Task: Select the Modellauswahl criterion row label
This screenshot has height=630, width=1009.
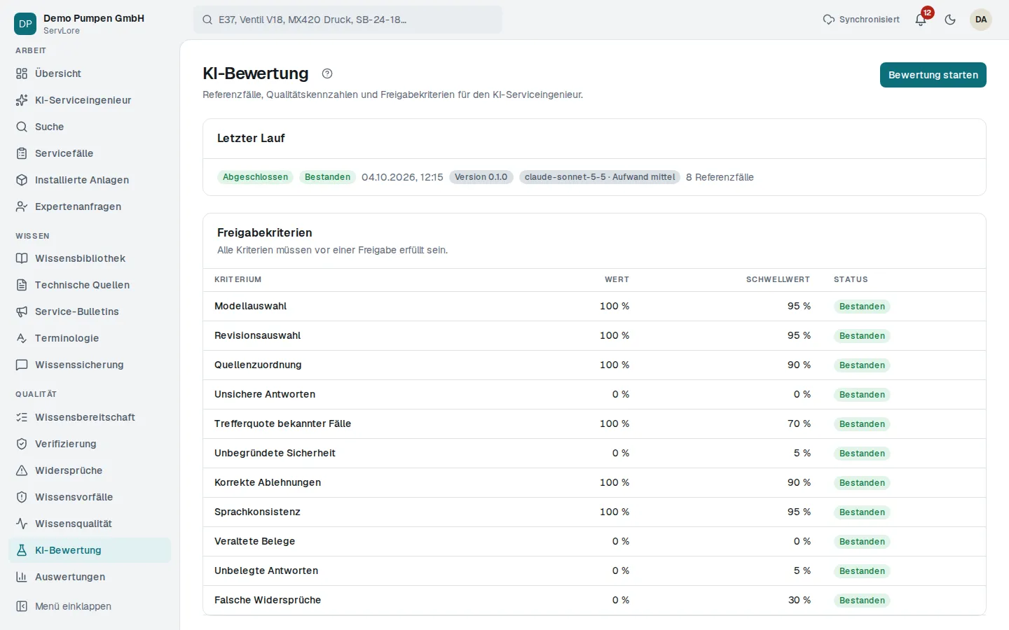Action: pos(250,306)
